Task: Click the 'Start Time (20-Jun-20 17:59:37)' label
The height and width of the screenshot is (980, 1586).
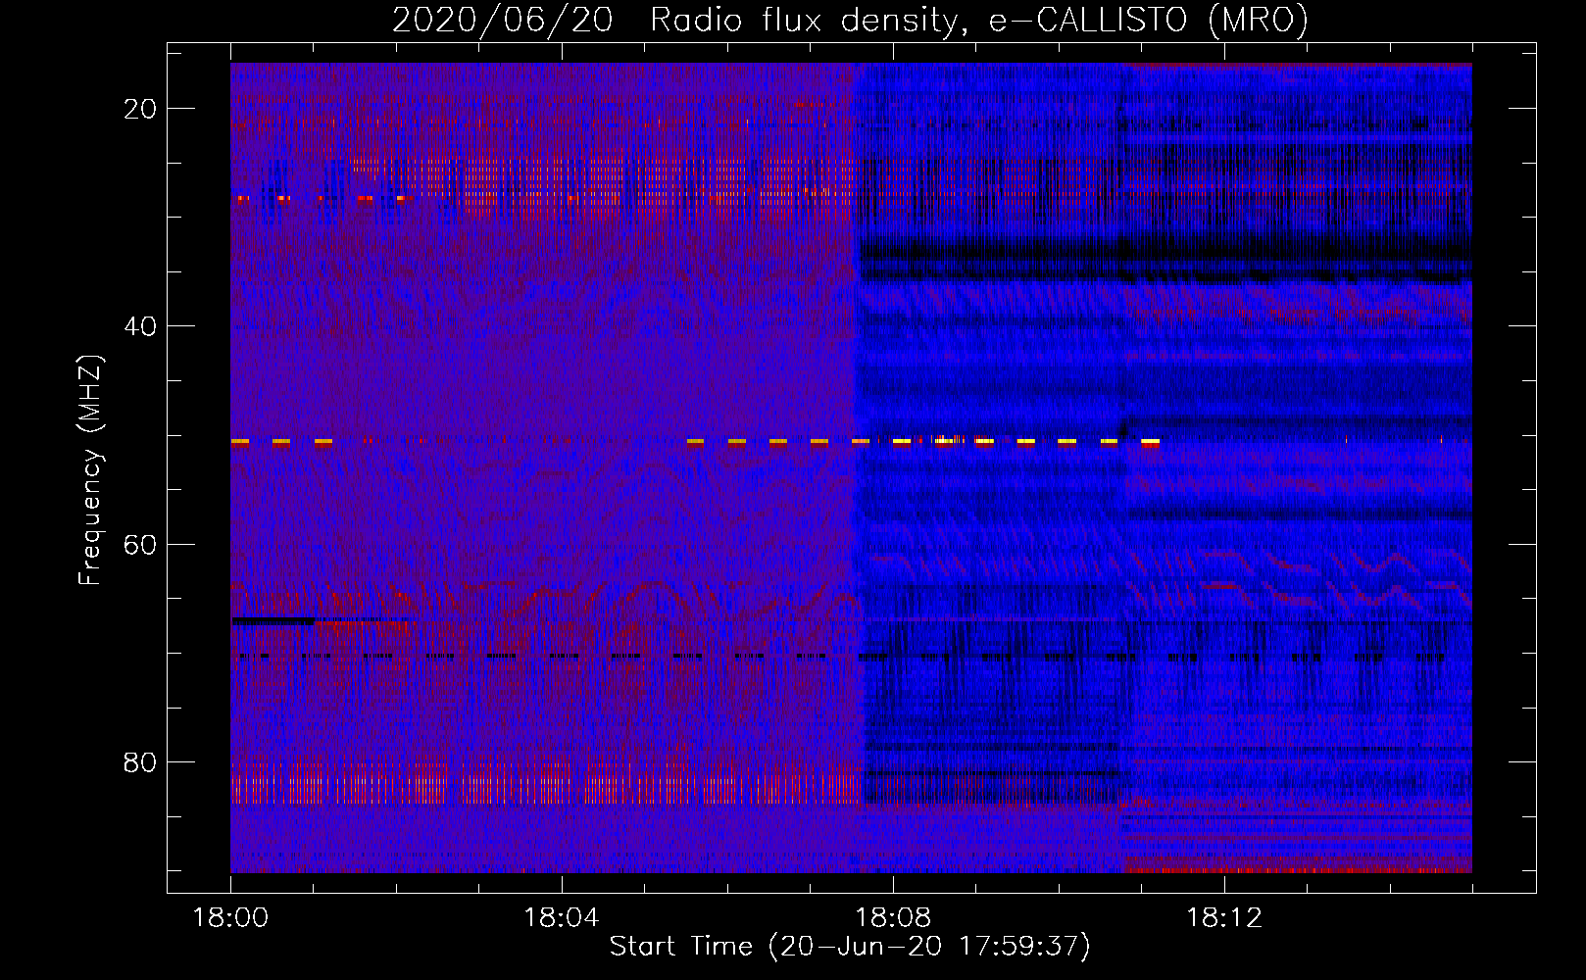Action: click(850, 947)
